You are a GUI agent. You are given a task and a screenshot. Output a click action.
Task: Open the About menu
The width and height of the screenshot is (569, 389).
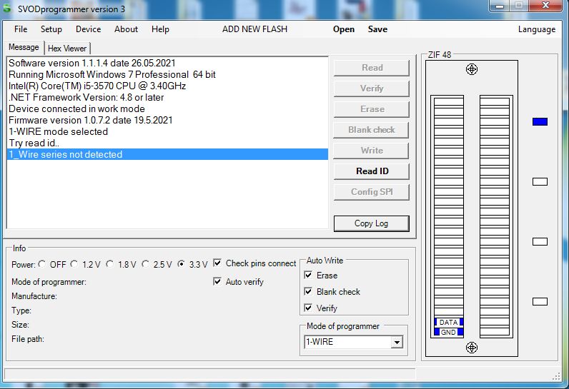(126, 29)
